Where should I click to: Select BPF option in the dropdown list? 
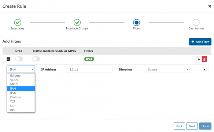coord(13,110)
